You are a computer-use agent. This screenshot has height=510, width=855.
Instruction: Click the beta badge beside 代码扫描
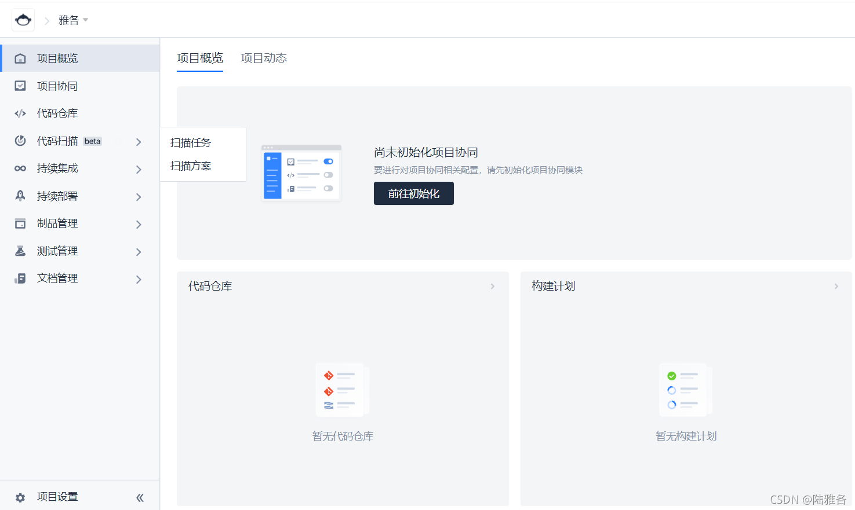pos(93,141)
